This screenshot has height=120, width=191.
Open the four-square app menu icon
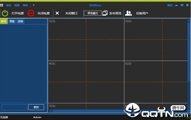2,5
